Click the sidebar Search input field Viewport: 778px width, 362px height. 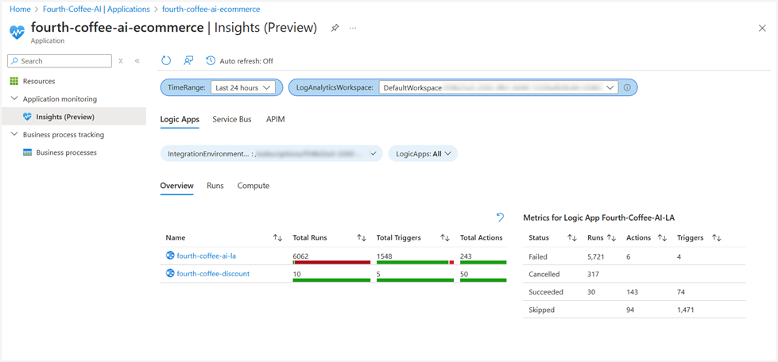60,61
